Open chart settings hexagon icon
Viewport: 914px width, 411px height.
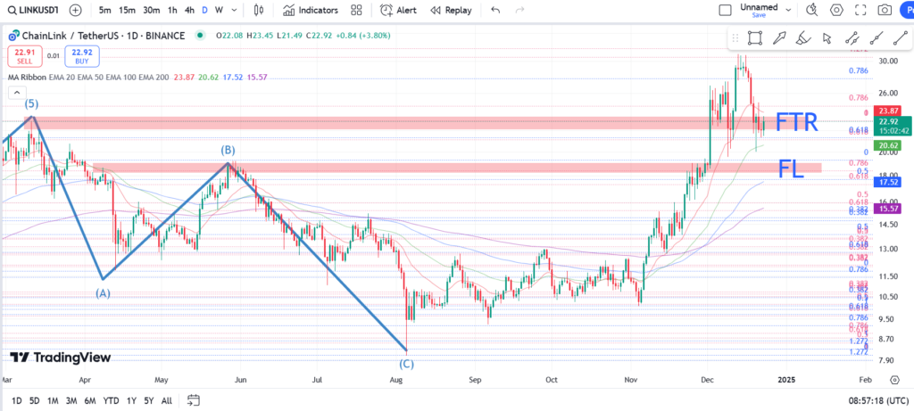tap(836, 11)
